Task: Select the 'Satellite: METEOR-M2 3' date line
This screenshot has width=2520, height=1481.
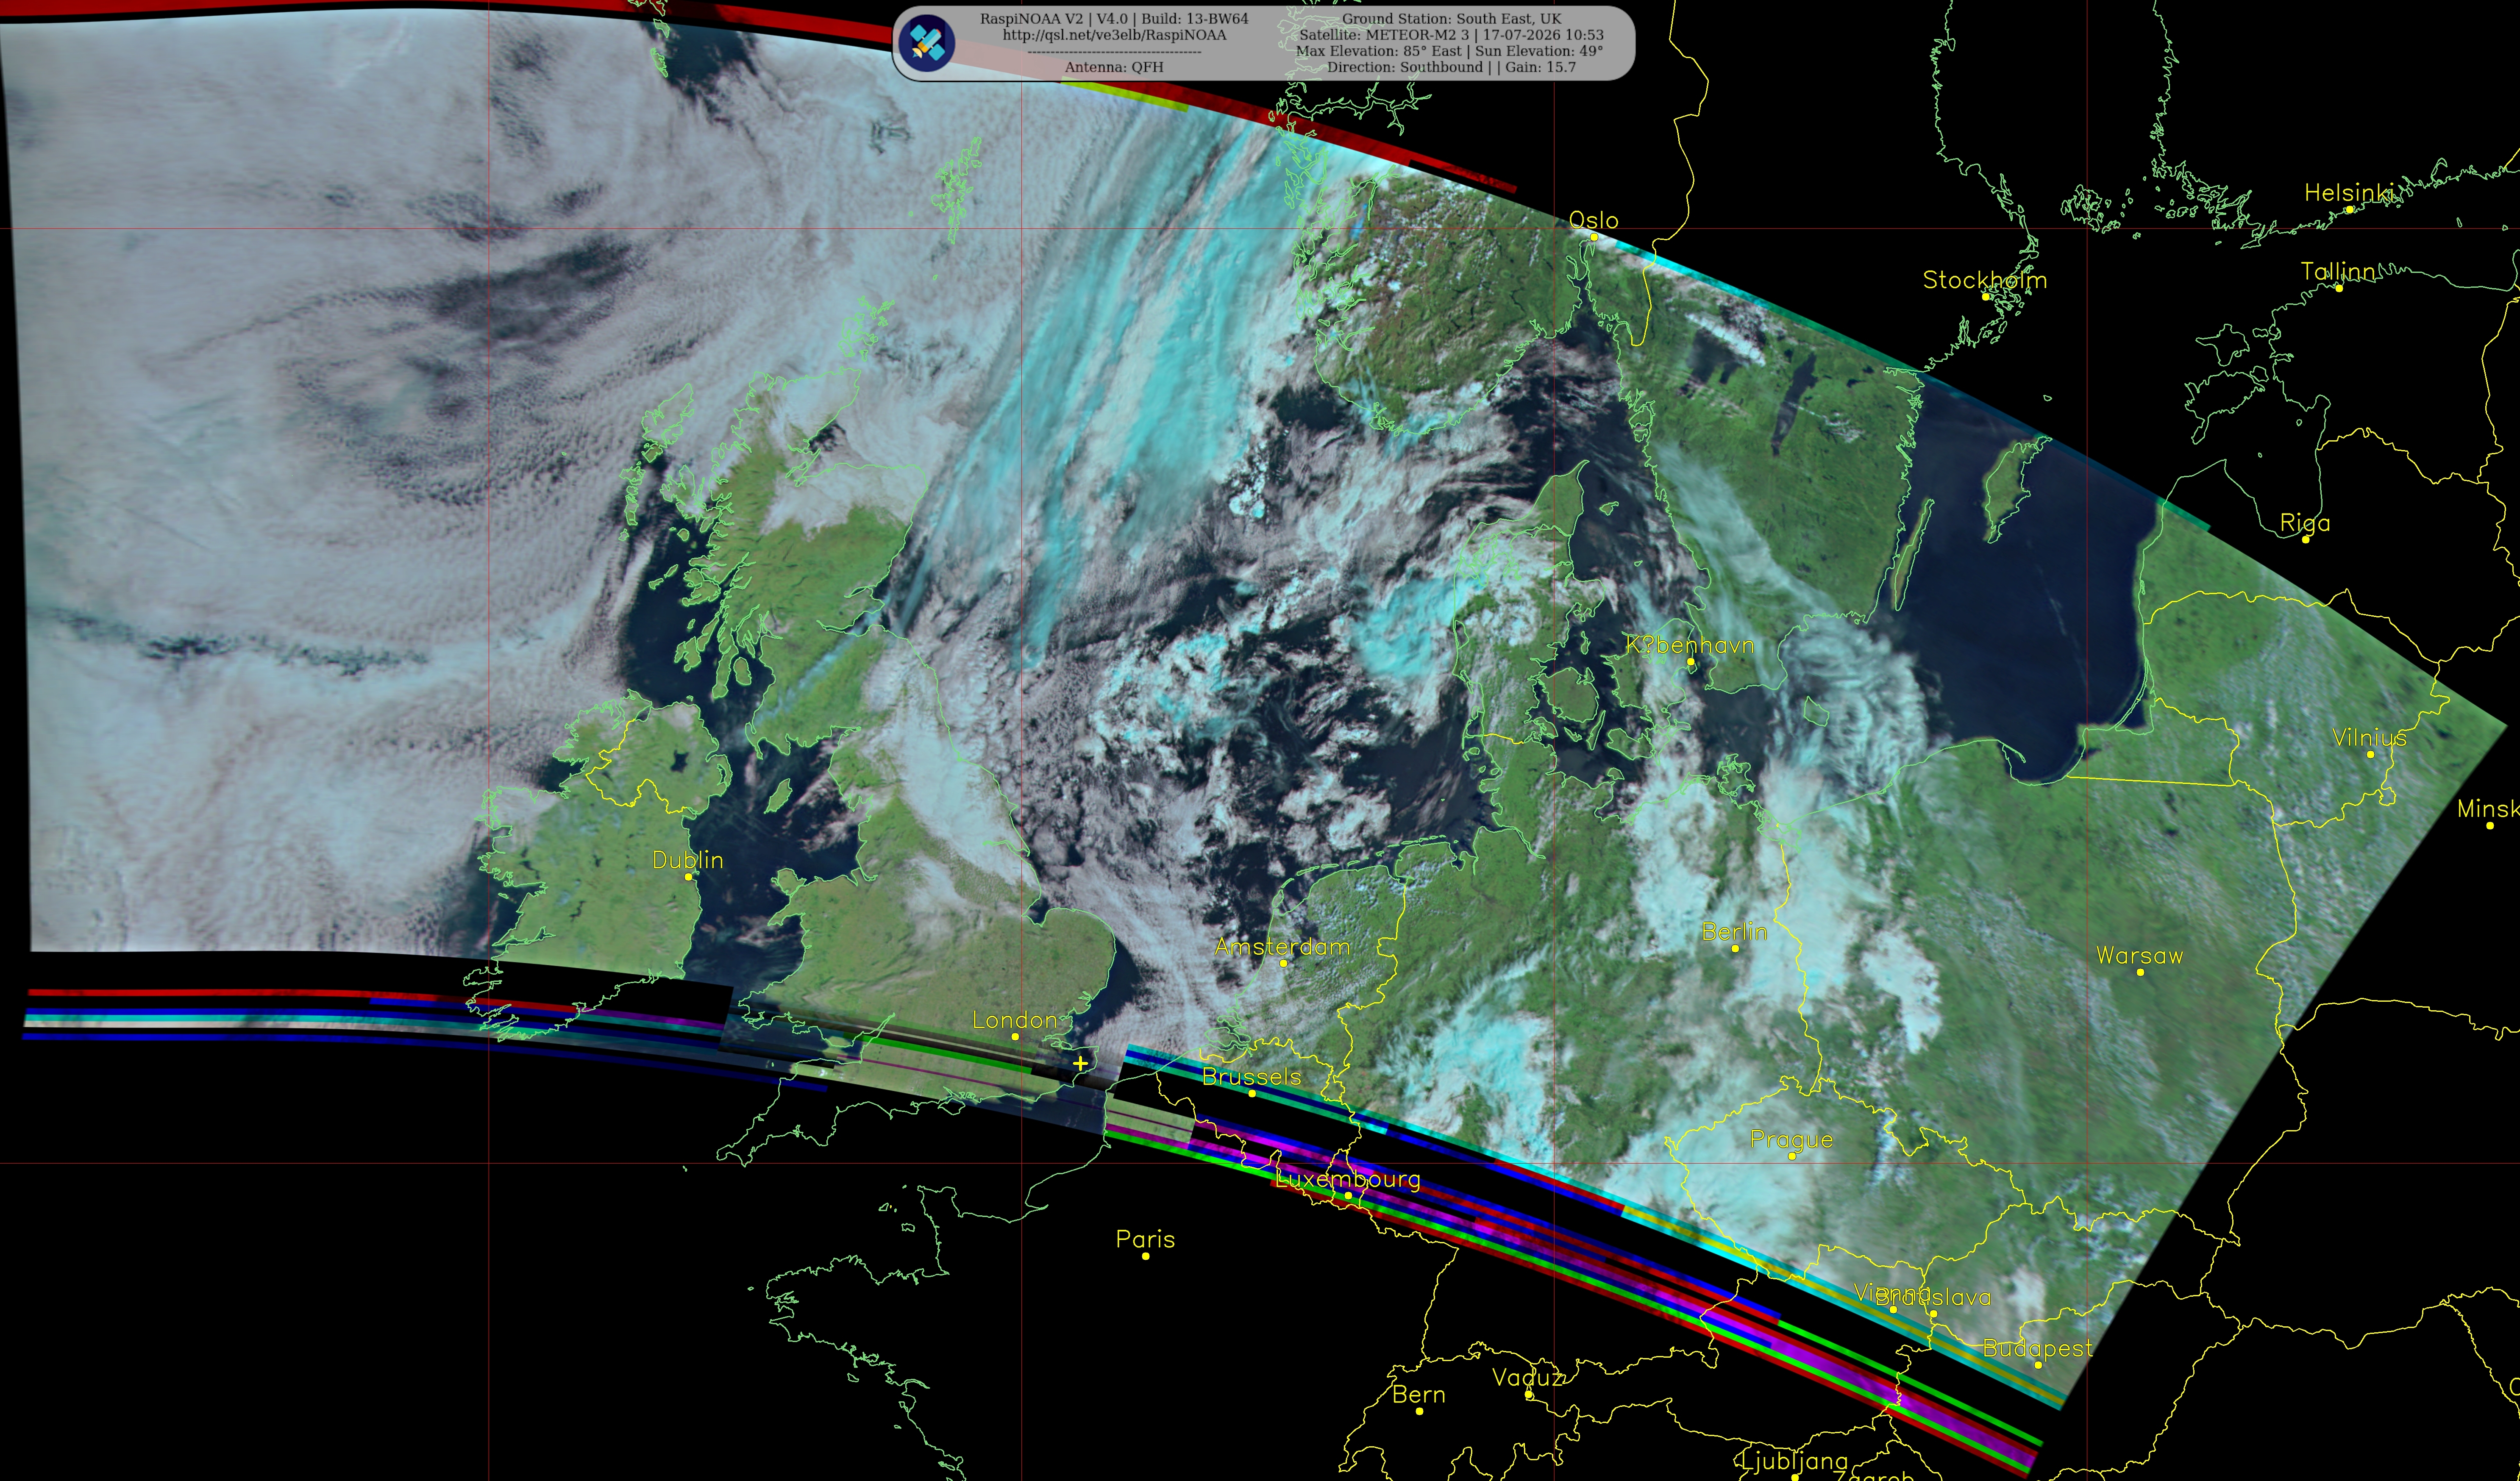Action: (x=1451, y=35)
